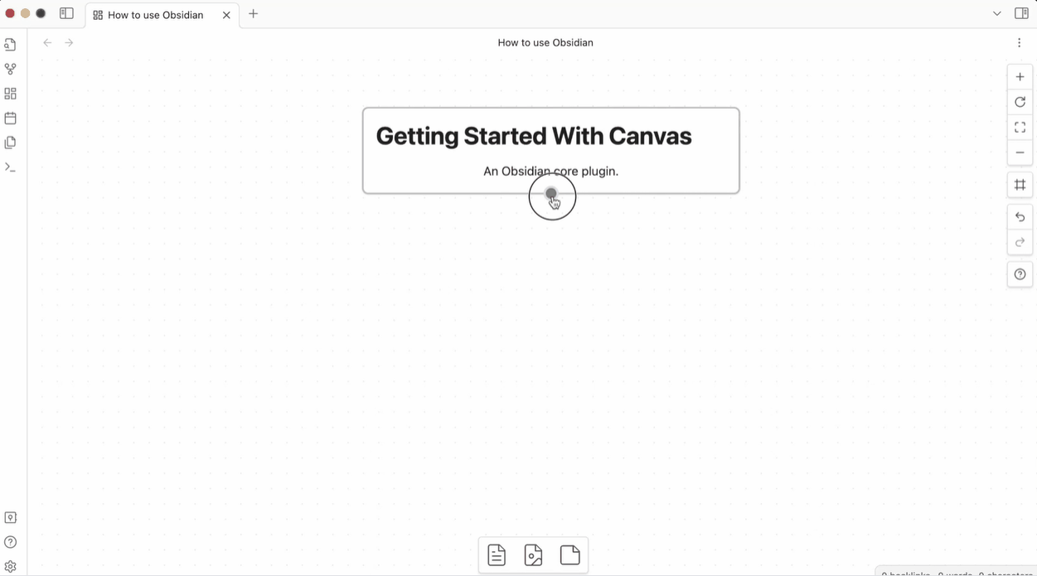Open Settings gear in left ribbon
The width and height of the screenshot is (1037, 576).
pos(10,567)
